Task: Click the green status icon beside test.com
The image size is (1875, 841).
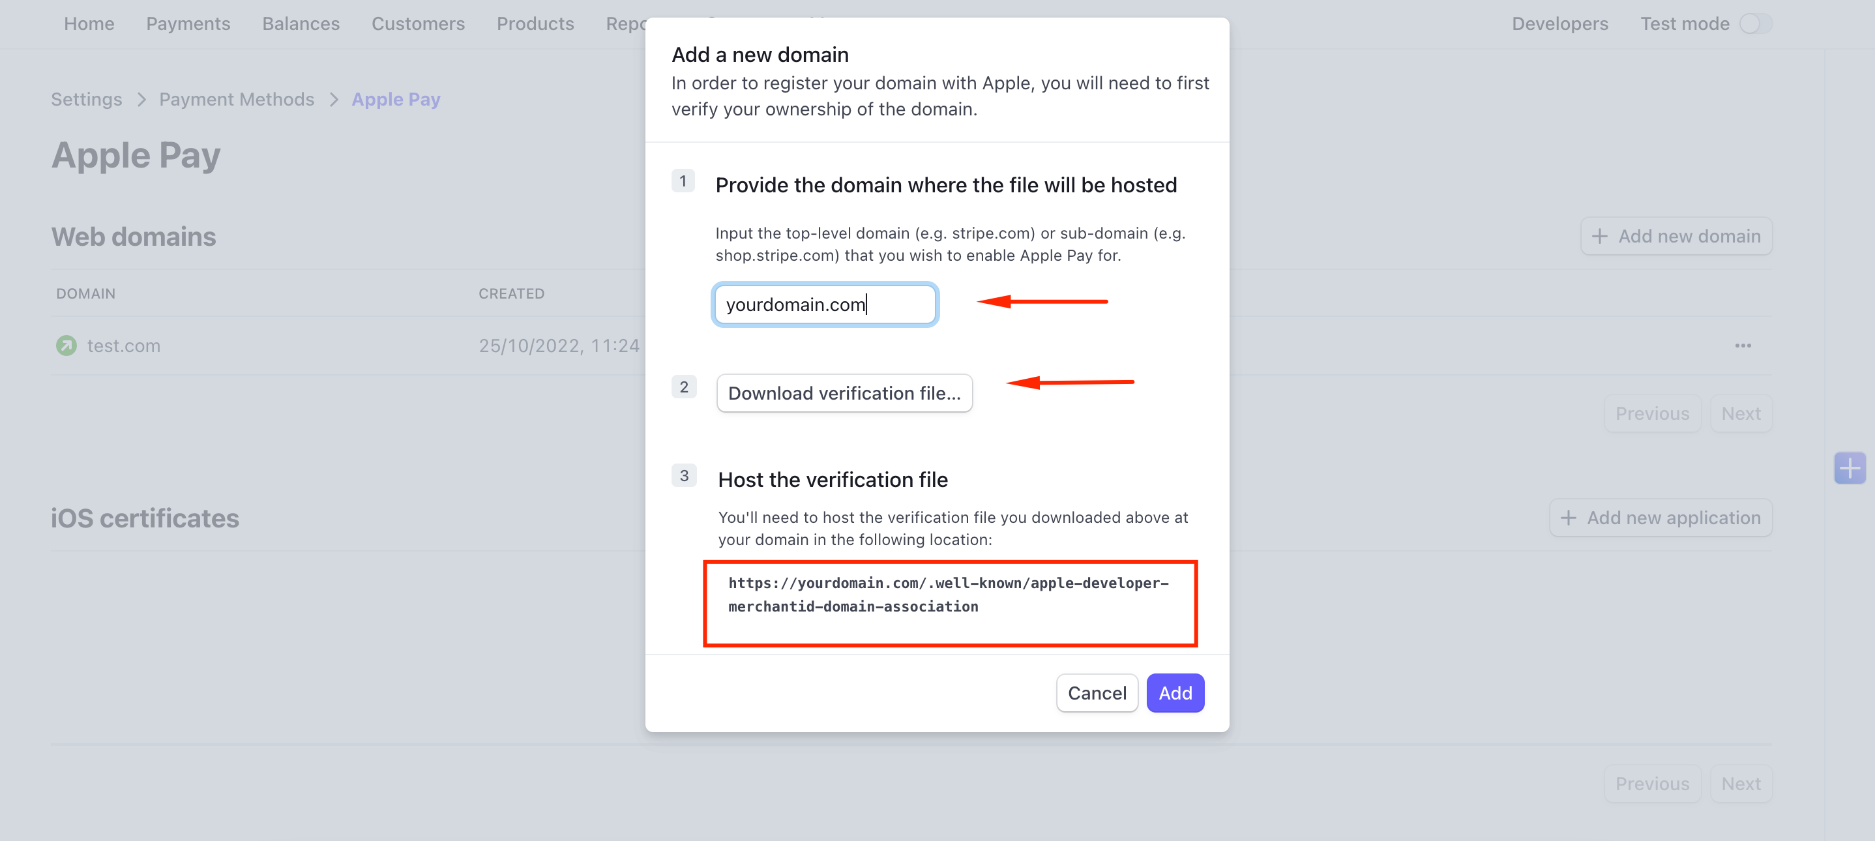Action: 66,345
